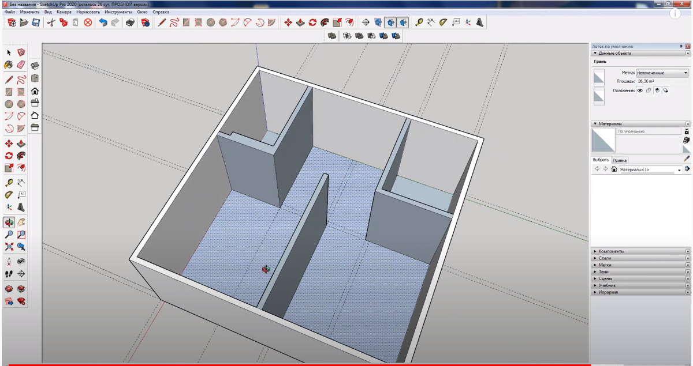Choose the Pan hand tool
The width and height of the screenshot is (693, 366).
point(21,222)
